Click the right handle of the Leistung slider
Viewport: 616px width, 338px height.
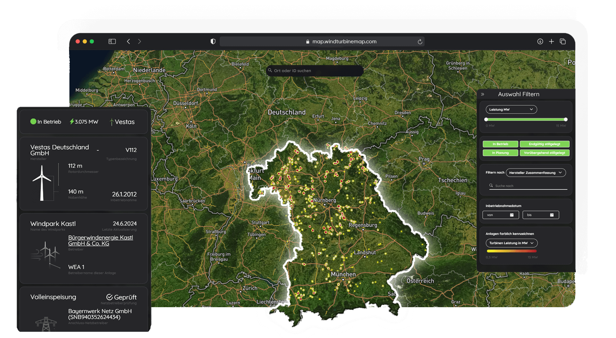click(566, 119)
